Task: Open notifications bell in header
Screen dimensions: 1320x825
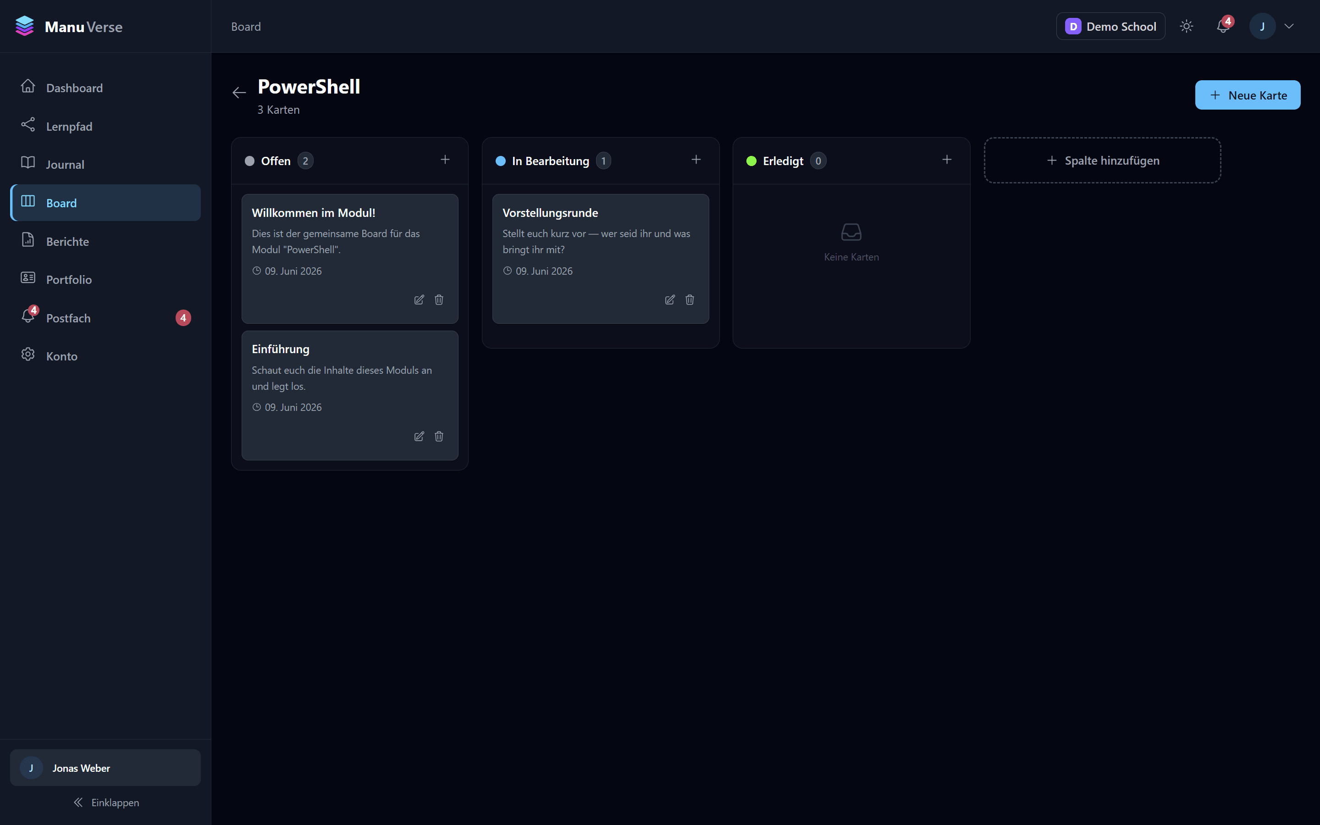Action: click(x=1223, y=26)
